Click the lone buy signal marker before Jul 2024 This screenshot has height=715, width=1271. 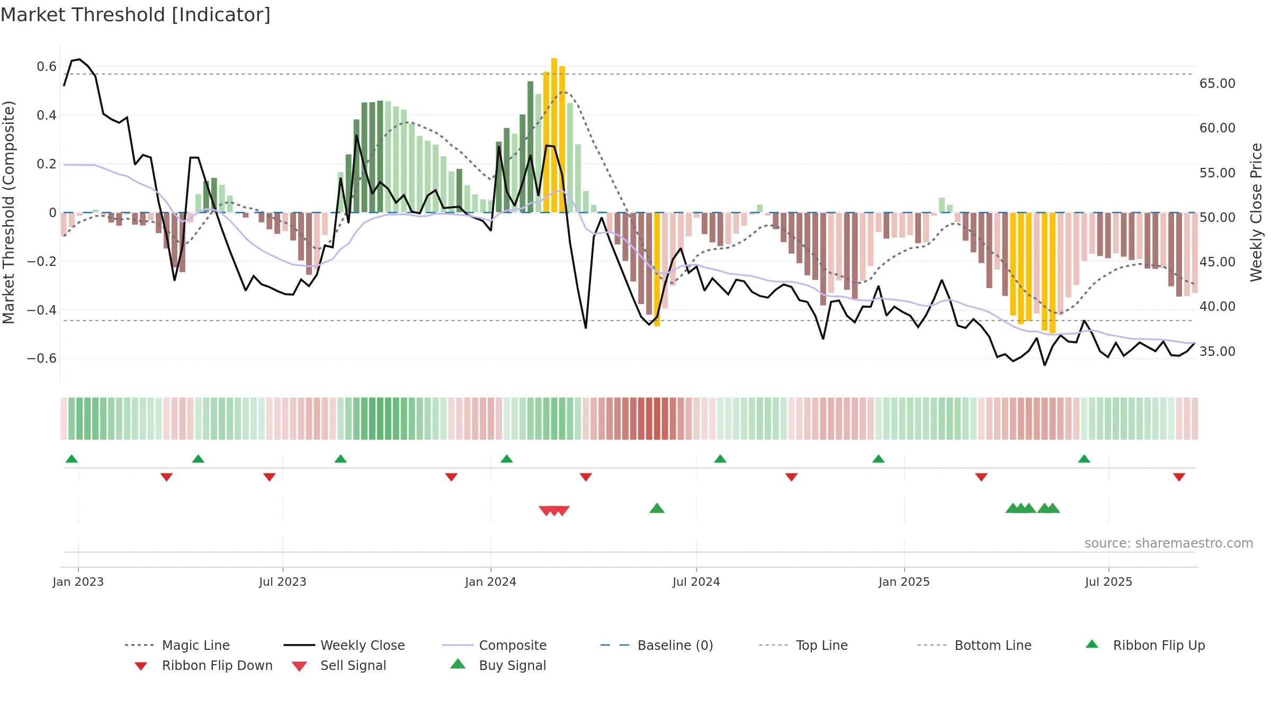(657, 508)
